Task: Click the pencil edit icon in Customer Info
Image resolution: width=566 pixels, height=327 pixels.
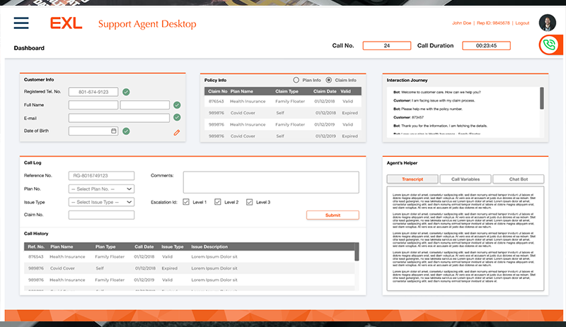Action: pos(176,131)
